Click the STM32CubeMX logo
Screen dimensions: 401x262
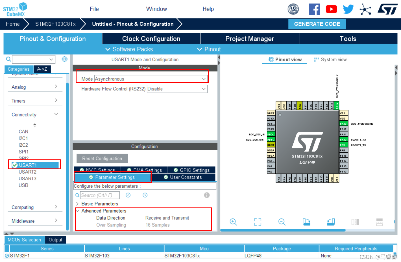(15, 9)
